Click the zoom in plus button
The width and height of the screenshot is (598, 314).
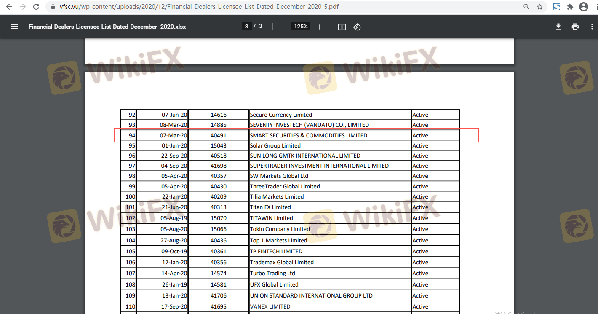point(320,27)
